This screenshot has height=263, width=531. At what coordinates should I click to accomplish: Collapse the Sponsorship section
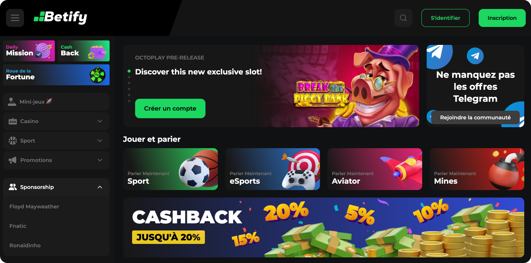point(100,187)
